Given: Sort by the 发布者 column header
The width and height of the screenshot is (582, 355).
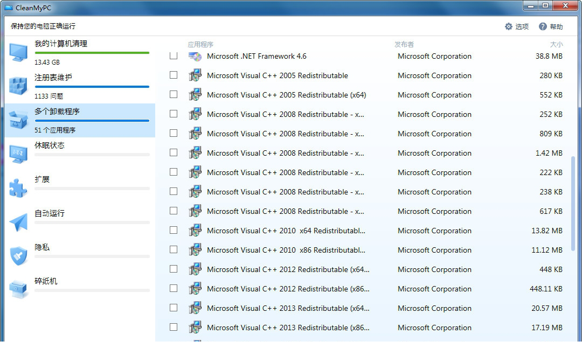Looking at the screenshot, I should click(404, 45).
